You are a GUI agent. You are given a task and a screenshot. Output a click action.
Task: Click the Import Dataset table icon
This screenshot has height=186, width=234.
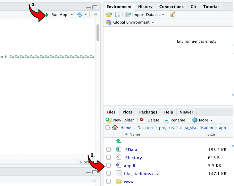click(128, 15)
